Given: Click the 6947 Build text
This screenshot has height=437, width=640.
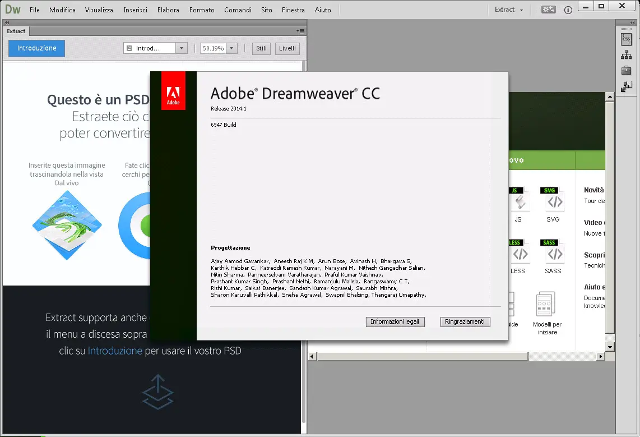Looking at the screenshot, I should pos(223,125).
